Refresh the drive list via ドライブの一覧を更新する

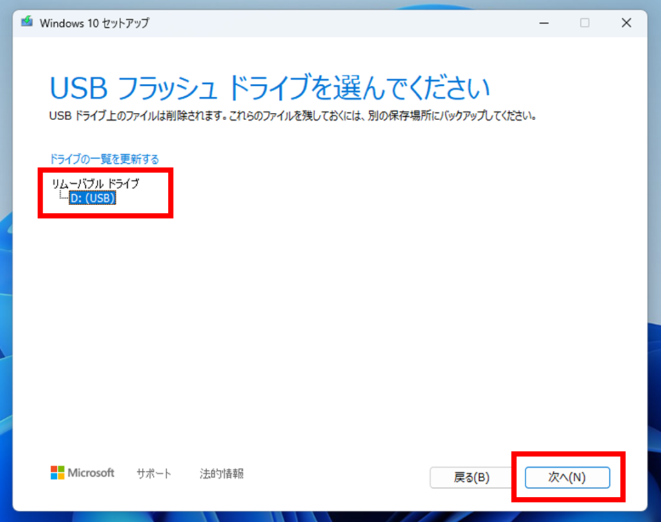tap(104, 159)
